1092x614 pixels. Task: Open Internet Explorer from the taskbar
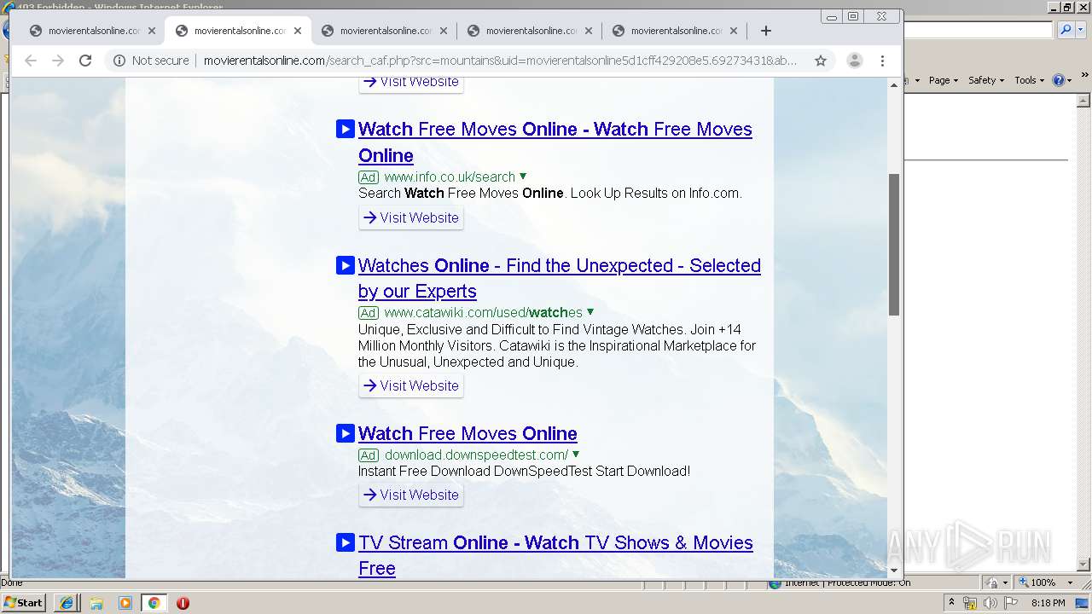tap(67, 603)
